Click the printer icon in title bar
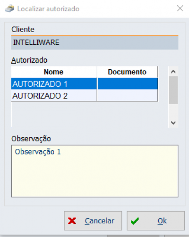189x237 pixels. coord(9,8)
